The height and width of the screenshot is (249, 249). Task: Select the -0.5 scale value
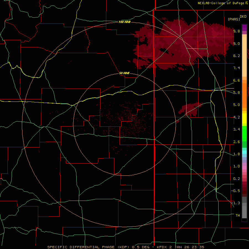(235, 191)
